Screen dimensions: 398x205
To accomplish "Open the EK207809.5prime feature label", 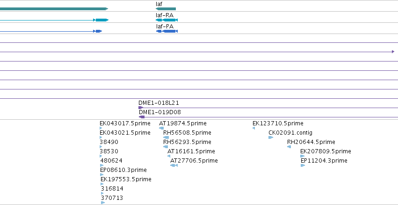I will coord(326,151).
